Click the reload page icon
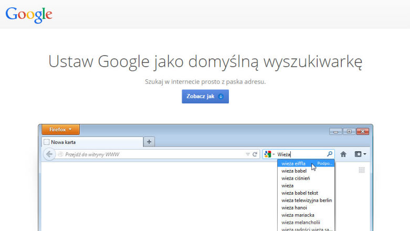Viewport: 410px width, 231px height. (255, 154)
